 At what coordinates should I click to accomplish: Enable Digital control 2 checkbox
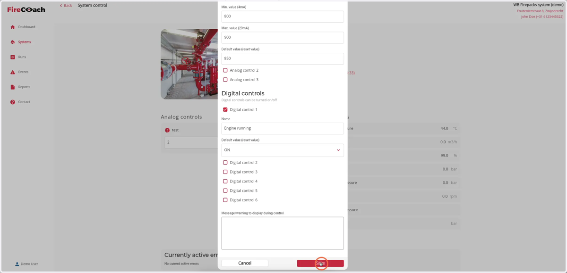(x=225, y=163)
